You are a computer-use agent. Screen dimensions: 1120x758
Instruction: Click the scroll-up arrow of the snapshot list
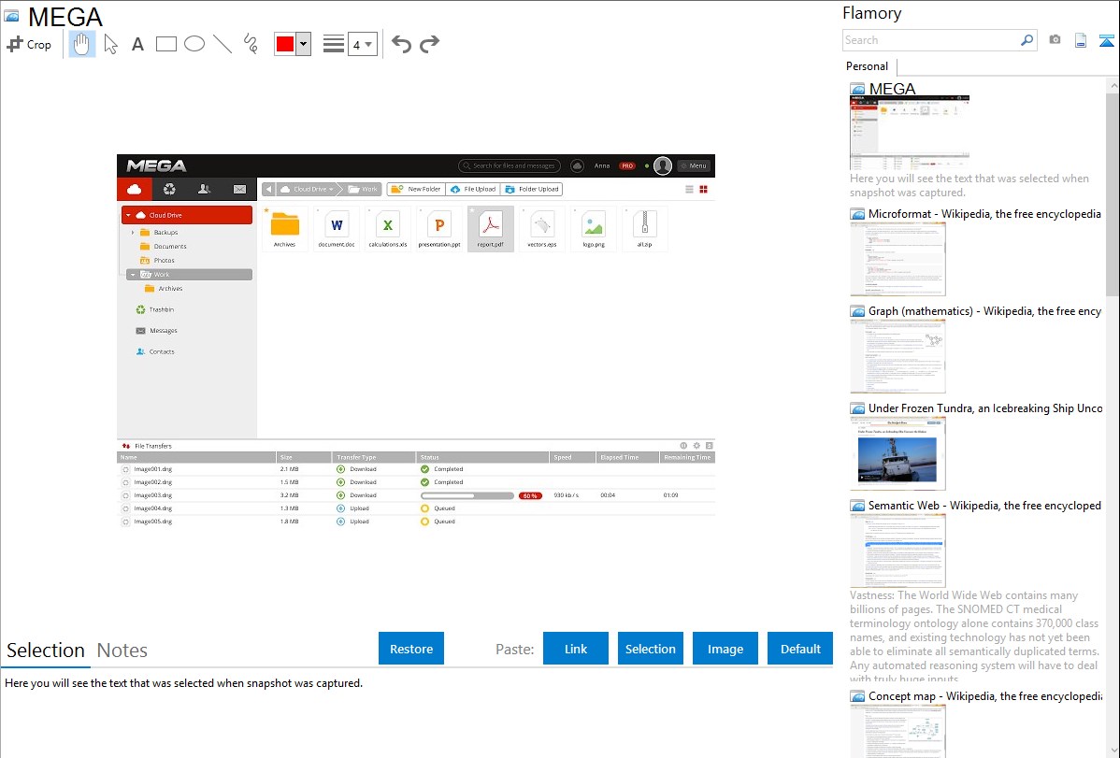[1113, 86]
